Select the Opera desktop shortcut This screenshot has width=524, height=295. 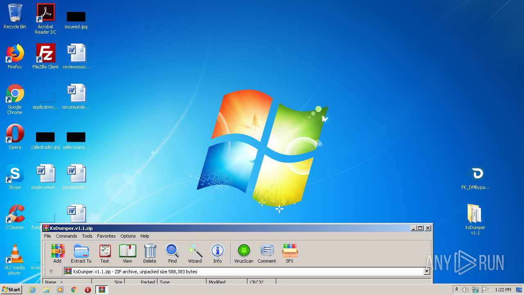(15, 137)
